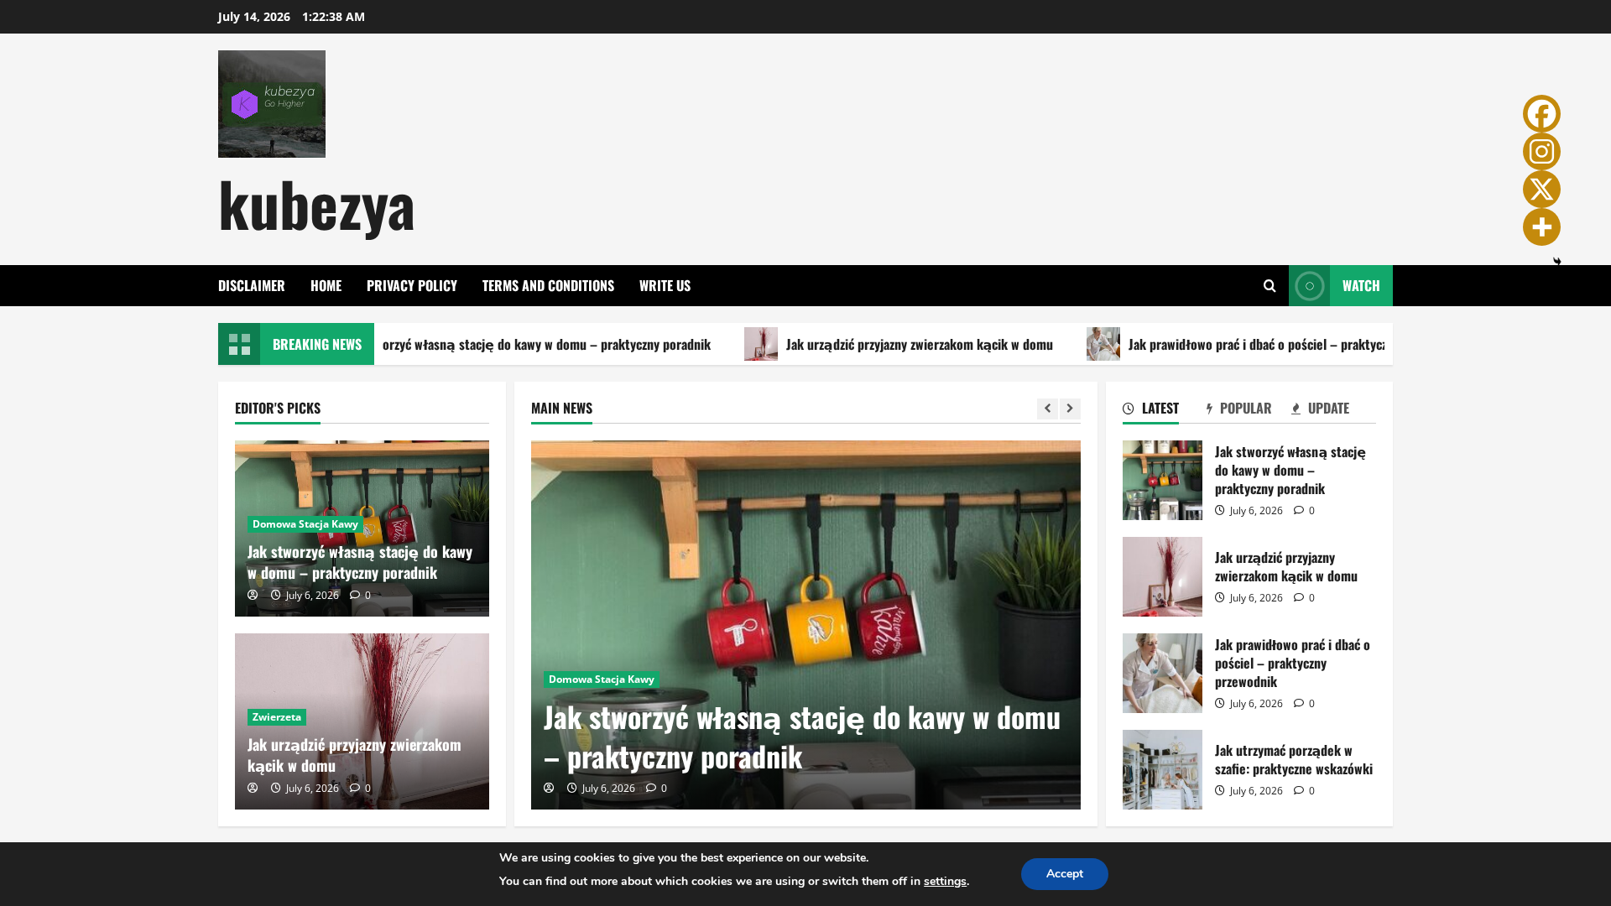1611x906 pixels.
Task: Open the Instagram social icon
Action: (x=1541, y=151)
